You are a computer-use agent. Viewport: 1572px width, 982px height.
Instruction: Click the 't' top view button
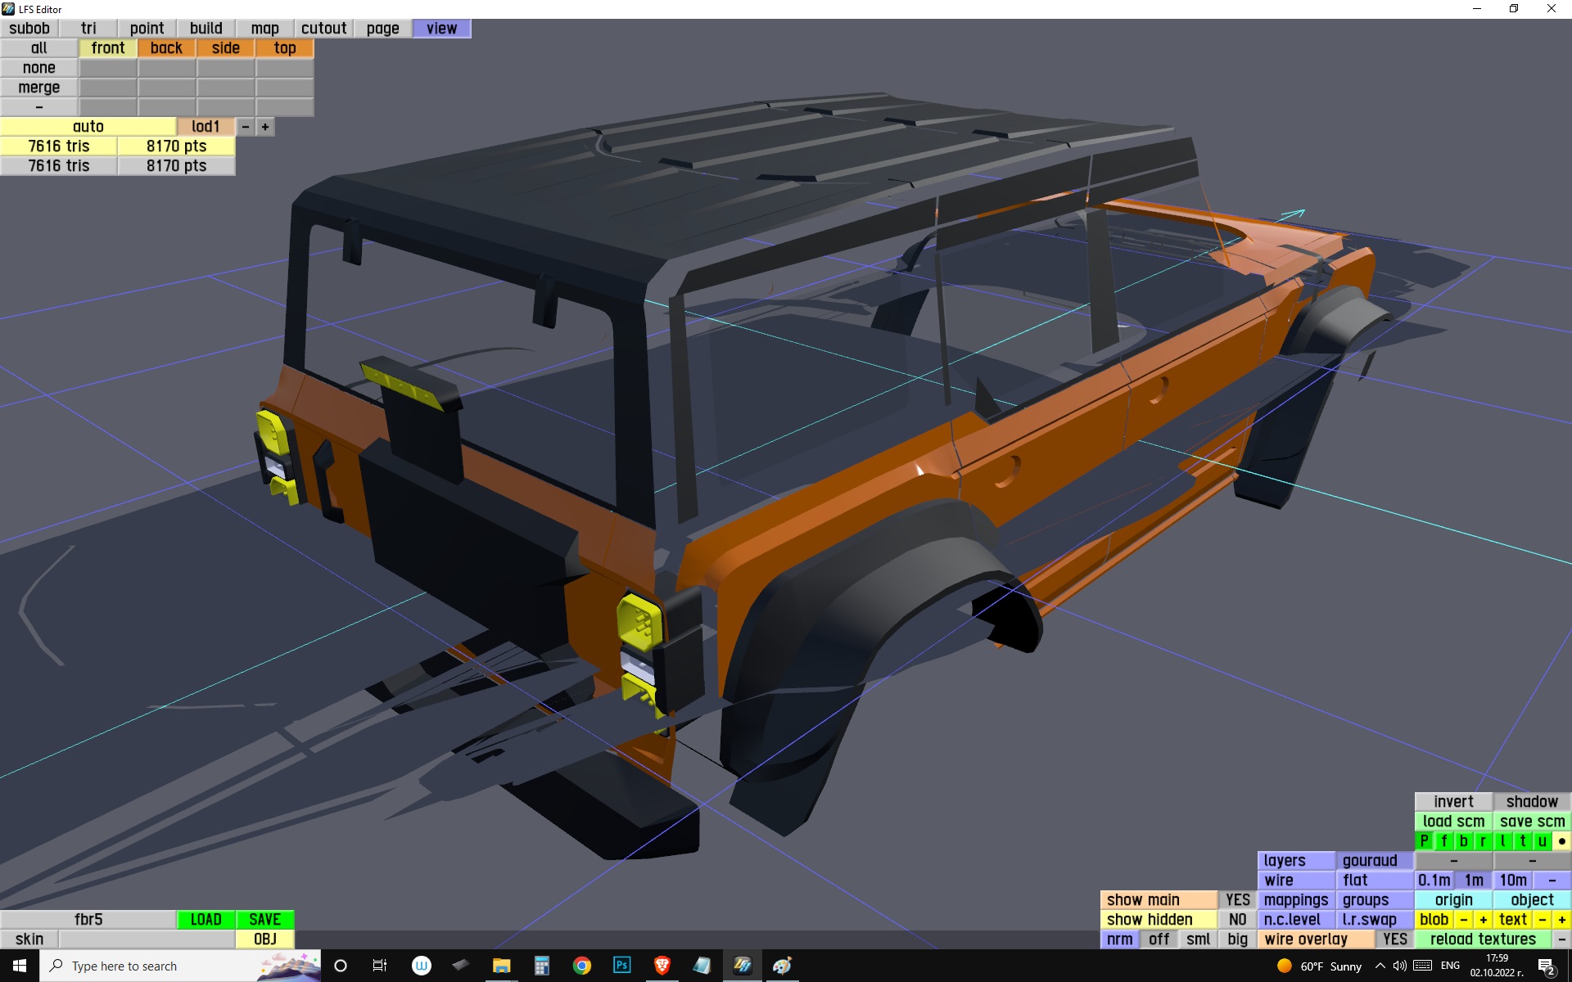(1522, 840)
